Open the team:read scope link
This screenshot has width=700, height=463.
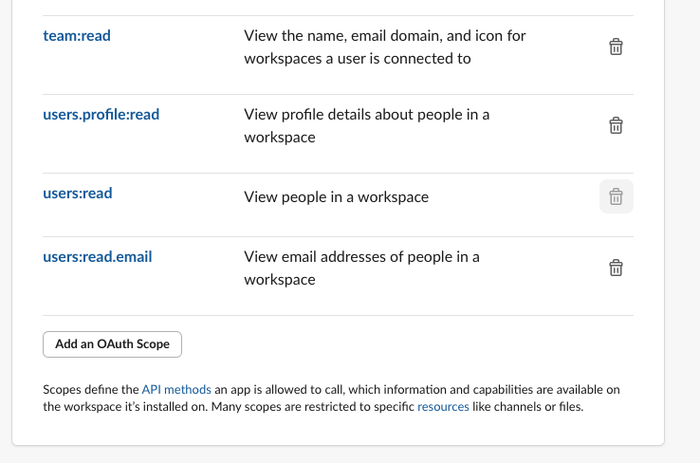pyautogui.click(x=77, y=36)
